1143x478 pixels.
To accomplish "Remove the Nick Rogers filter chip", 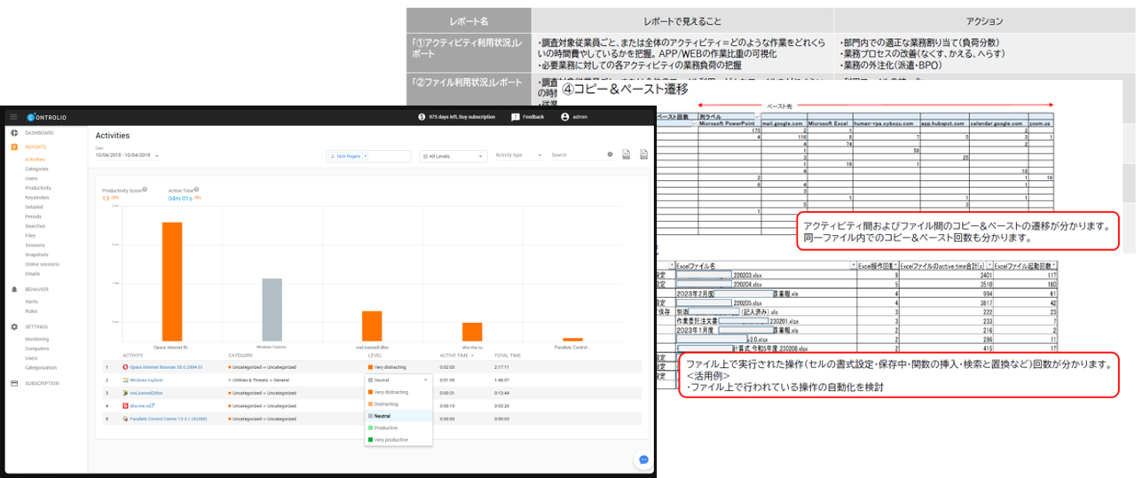I will click(x=365, y=155).
